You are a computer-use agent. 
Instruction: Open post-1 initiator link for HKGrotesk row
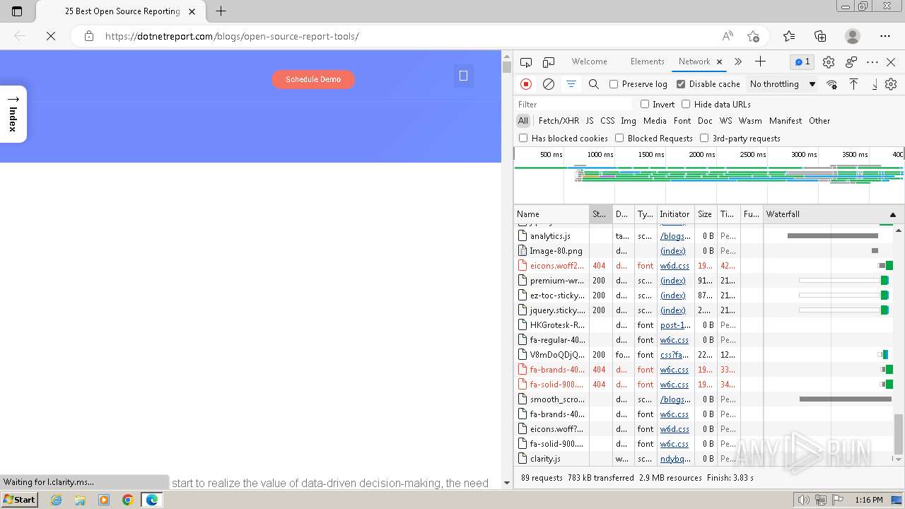(x=675, y=325)
